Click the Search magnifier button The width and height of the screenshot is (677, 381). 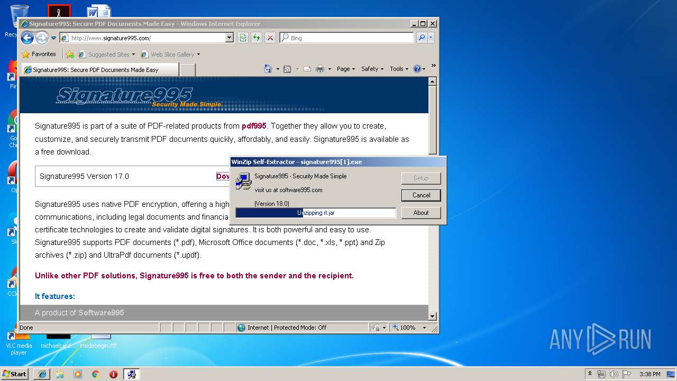pos(422,38)
